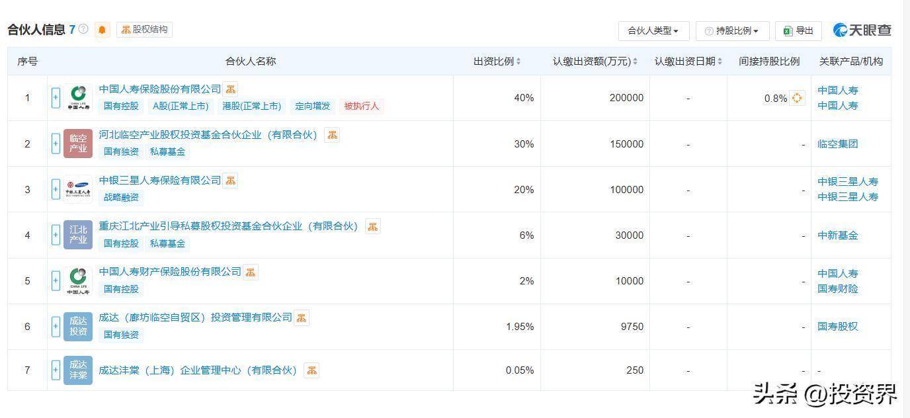Click the indirect holding path icon beside 0.8%
The image size is (910, 418).
click(x=797, y=98)
